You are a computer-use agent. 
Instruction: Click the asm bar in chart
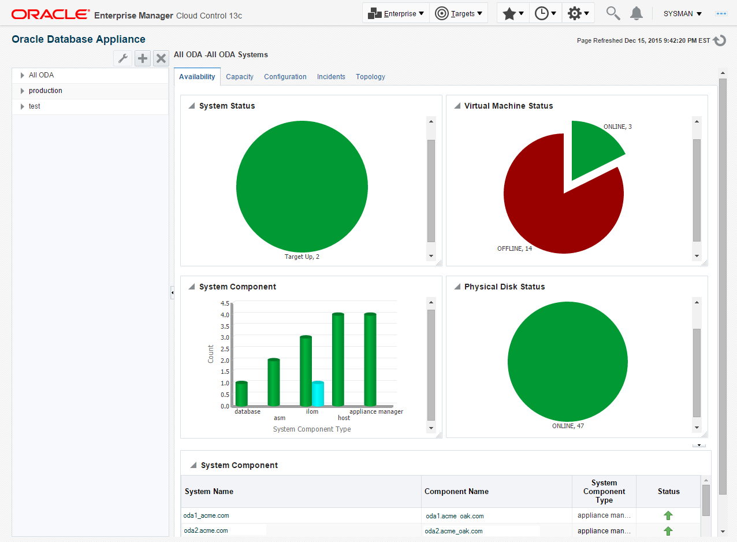274,383
